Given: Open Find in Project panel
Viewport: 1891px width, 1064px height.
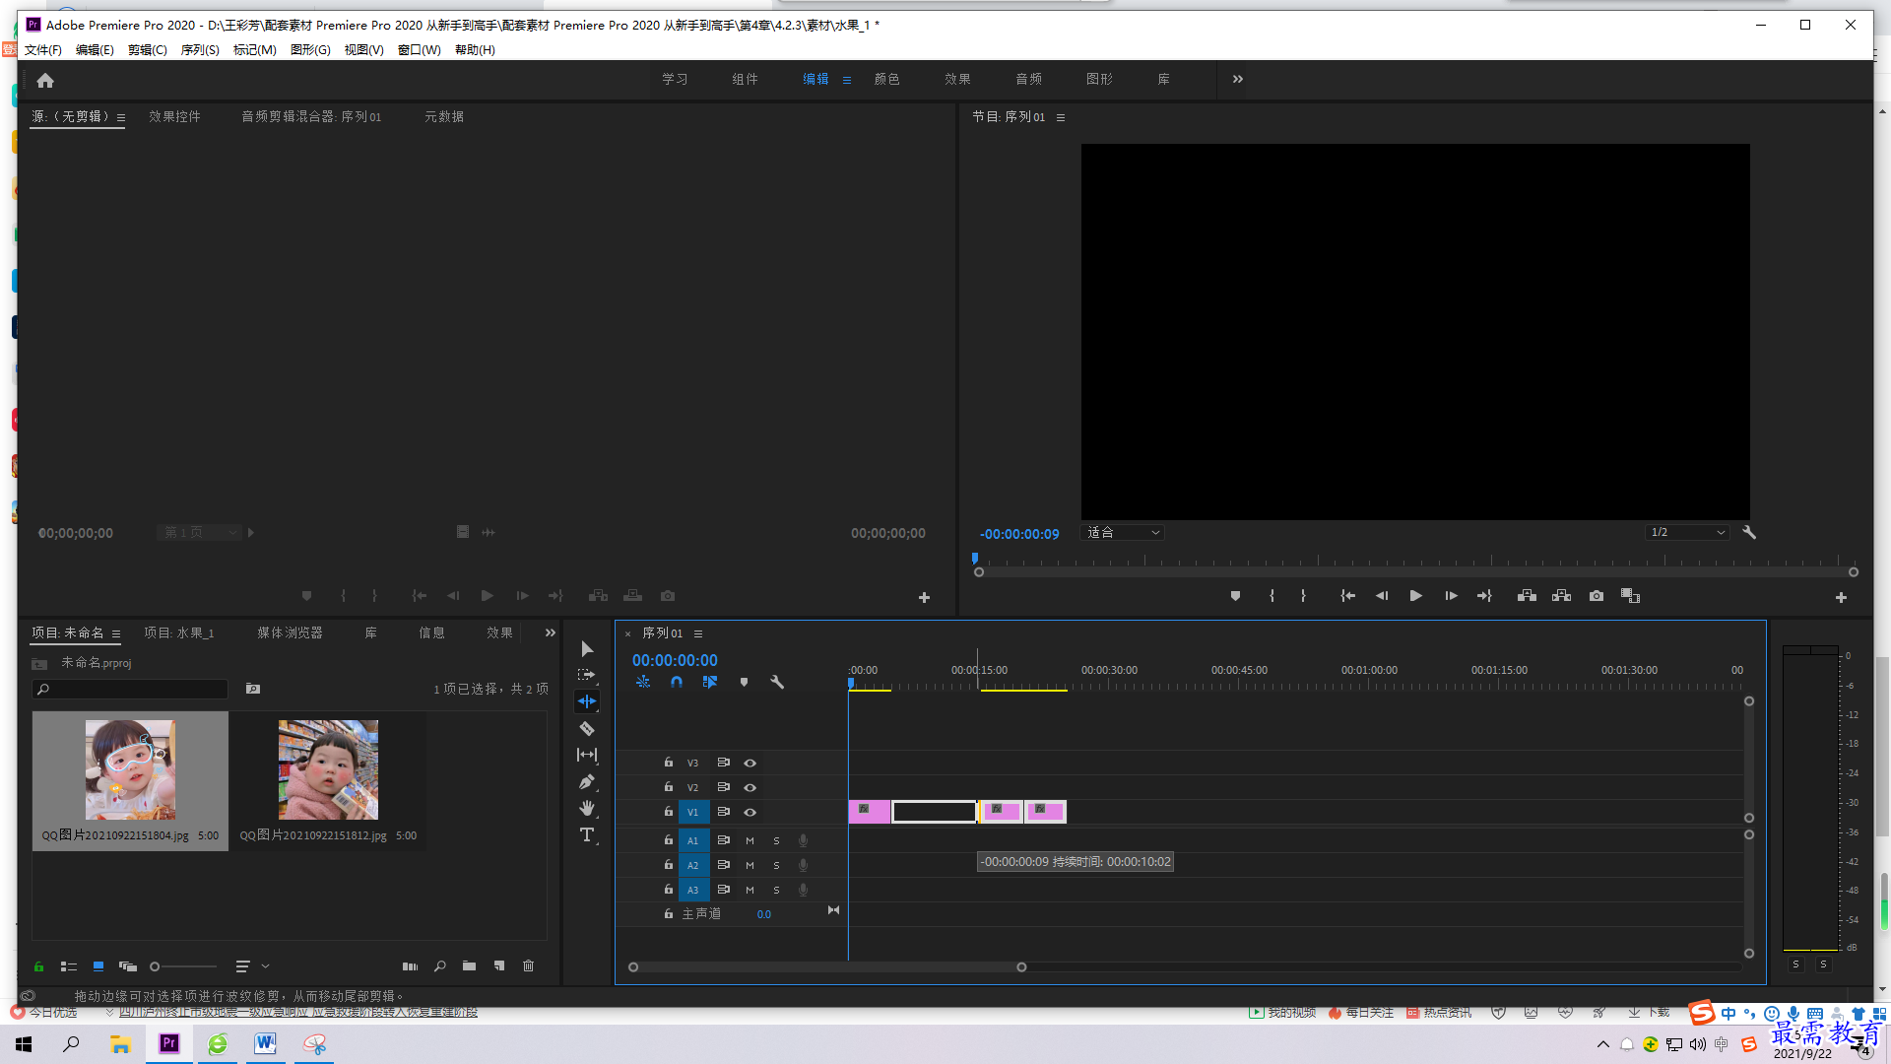Looking at the screenshot, I should coord(439,966).
